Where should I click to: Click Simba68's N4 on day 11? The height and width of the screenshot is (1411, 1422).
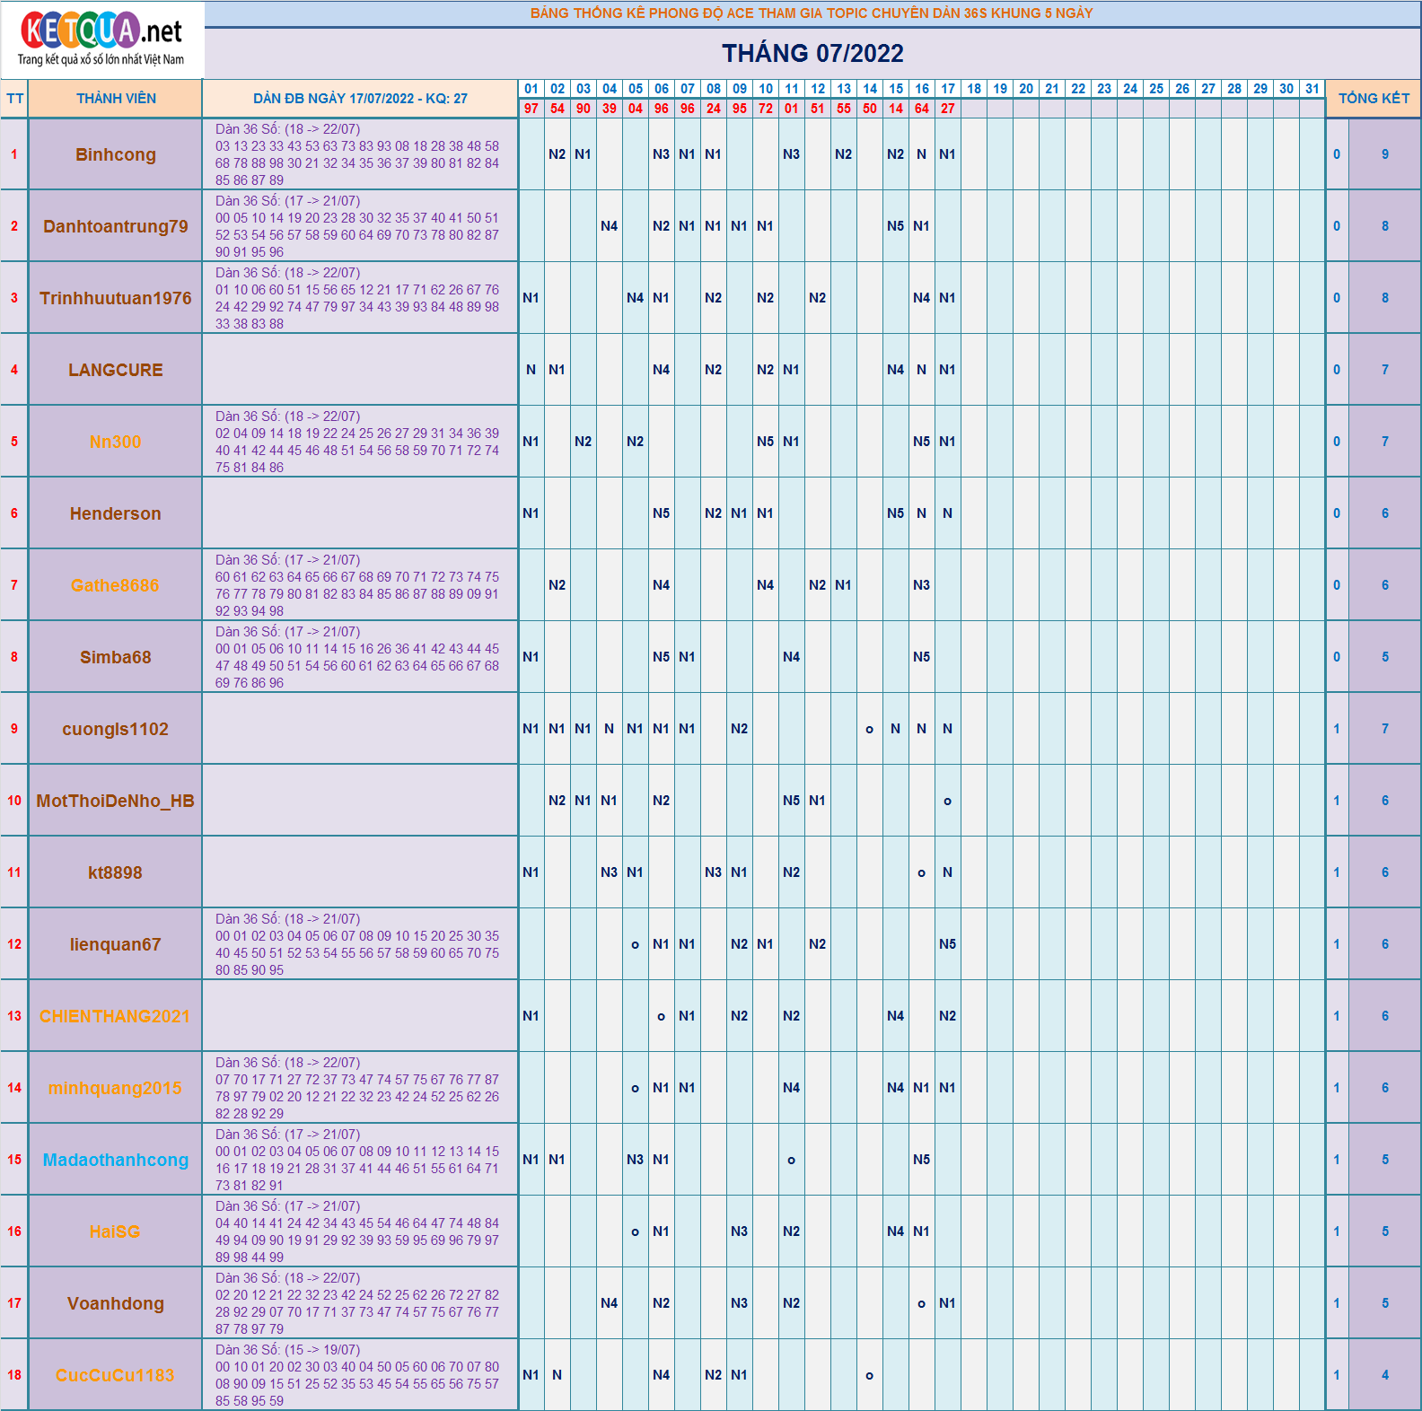tap(792, 657)
